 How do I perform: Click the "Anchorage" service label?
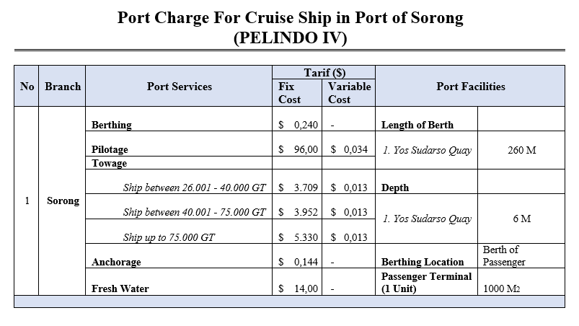116,263
